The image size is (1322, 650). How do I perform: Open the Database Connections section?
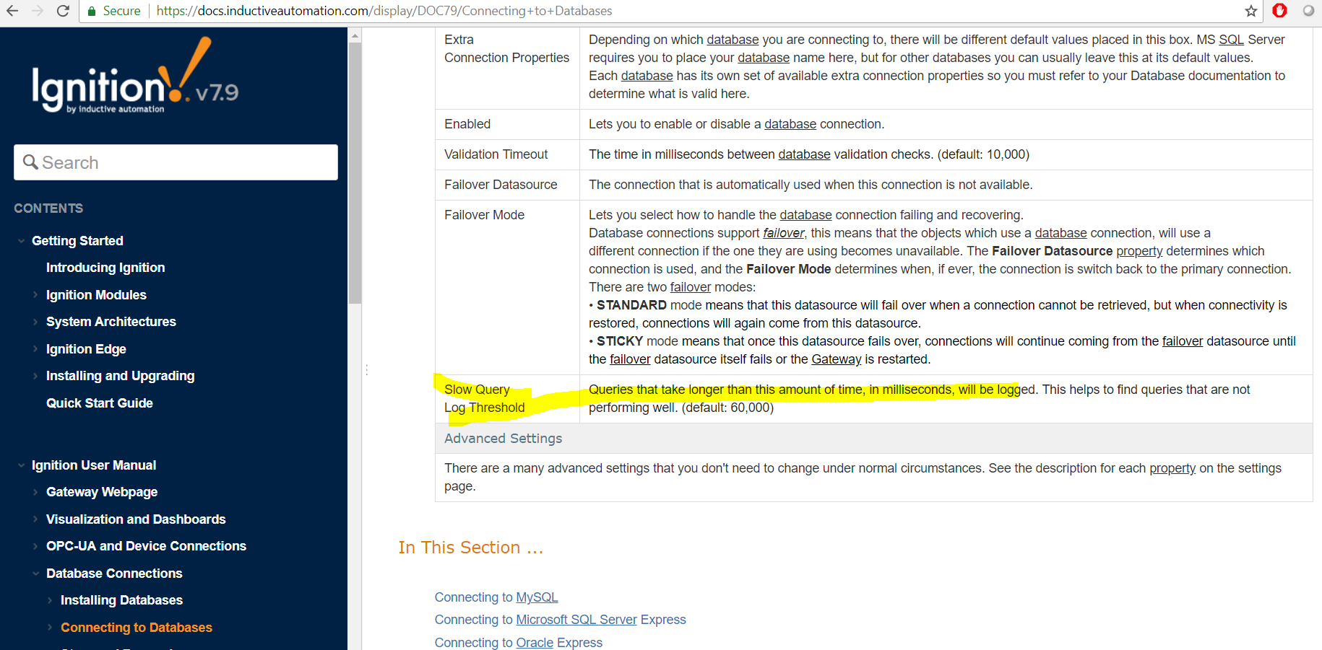click(x=114, y=574)
